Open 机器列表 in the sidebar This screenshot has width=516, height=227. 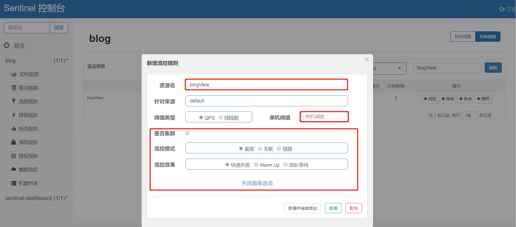(28, 183)
